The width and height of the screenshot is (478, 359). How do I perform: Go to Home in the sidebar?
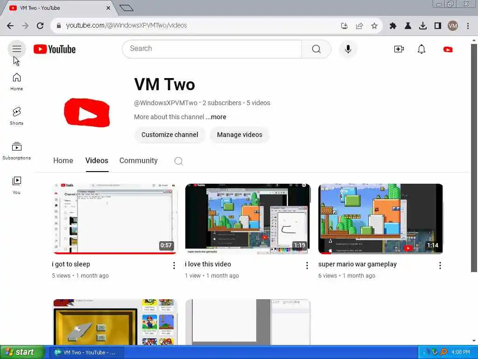click(16, 82)
